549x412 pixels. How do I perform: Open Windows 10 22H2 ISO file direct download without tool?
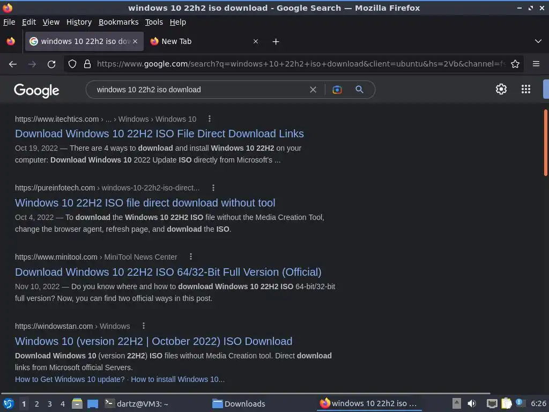[145, 203]
